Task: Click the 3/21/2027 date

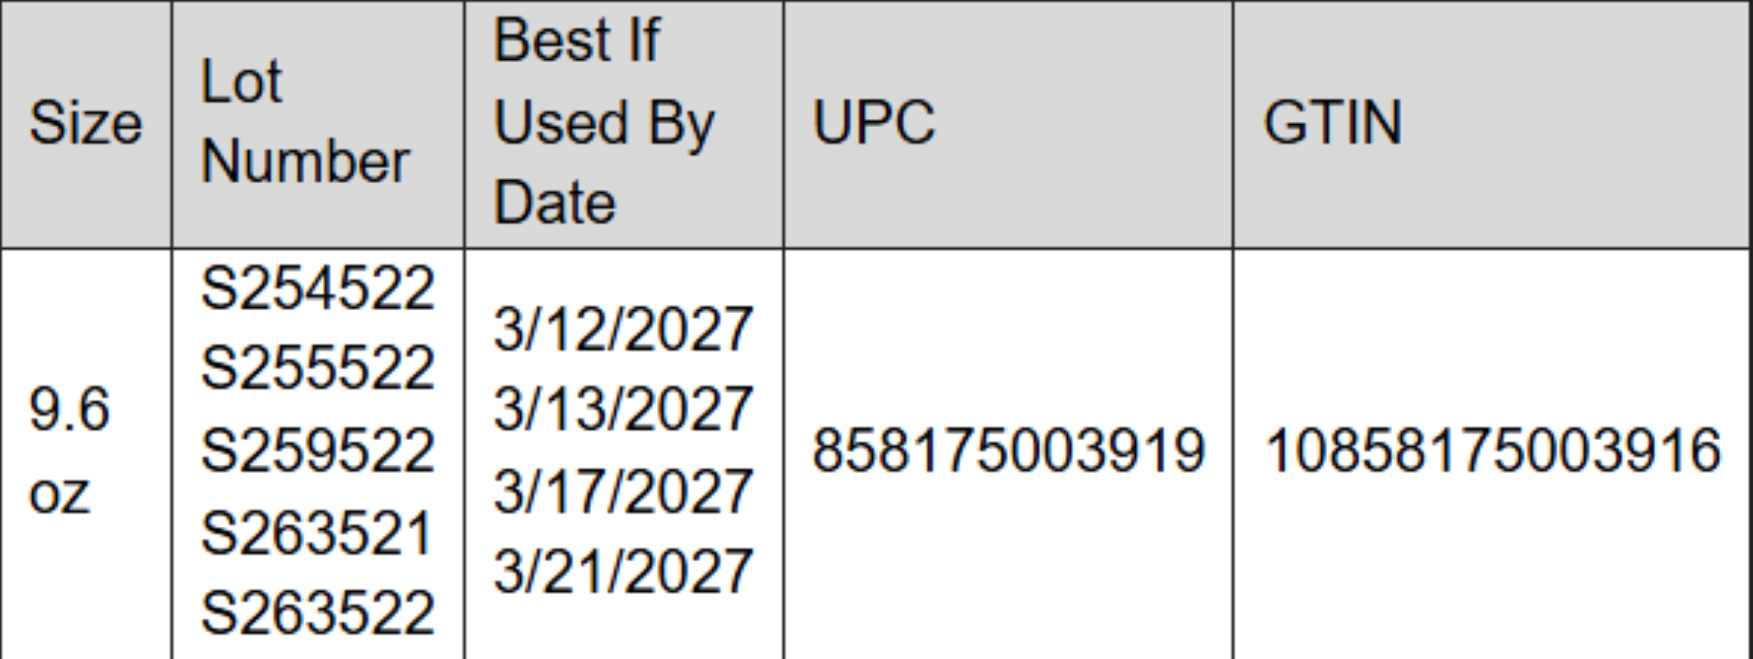Action: (623, 571)
